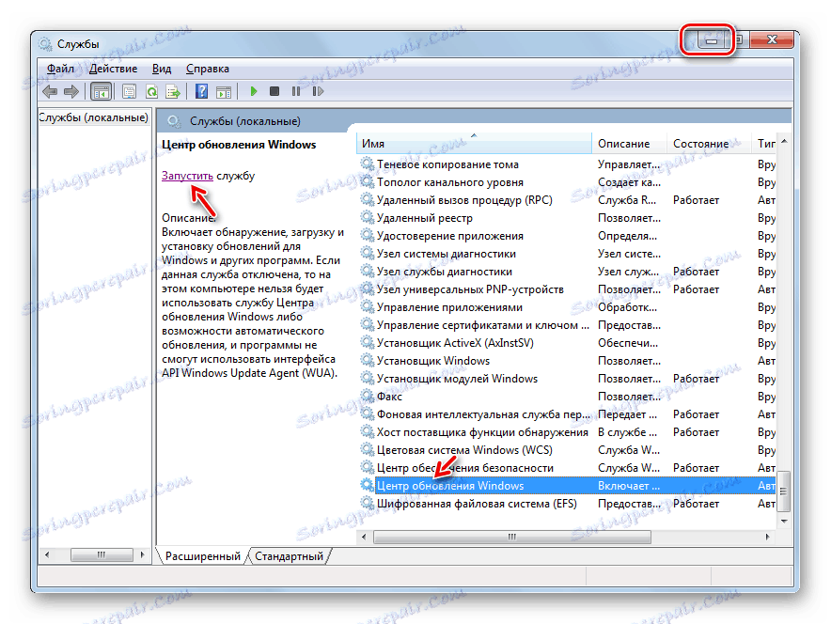Switch to the Стандартный tab
This screenshot has width=831, height=624.
click(289, 556)
